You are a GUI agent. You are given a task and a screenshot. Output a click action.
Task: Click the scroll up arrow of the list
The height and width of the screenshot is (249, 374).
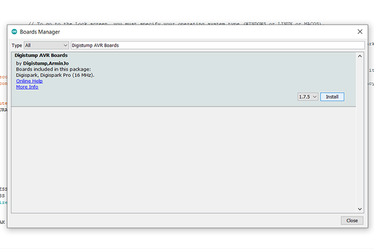tap(360, 56)
